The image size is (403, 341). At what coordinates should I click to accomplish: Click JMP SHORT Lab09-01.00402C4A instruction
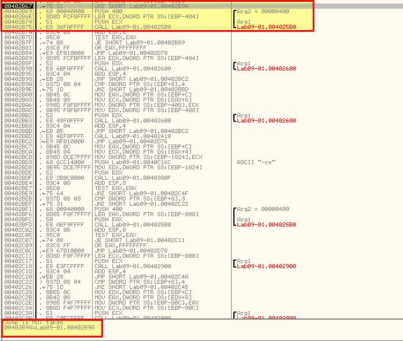pyautogui.click(x=141, y=277)
